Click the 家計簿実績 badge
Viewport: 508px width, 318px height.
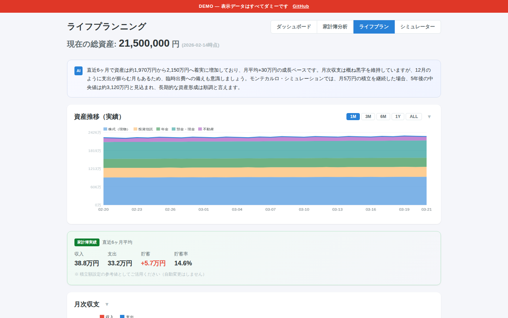pos(87,242)
